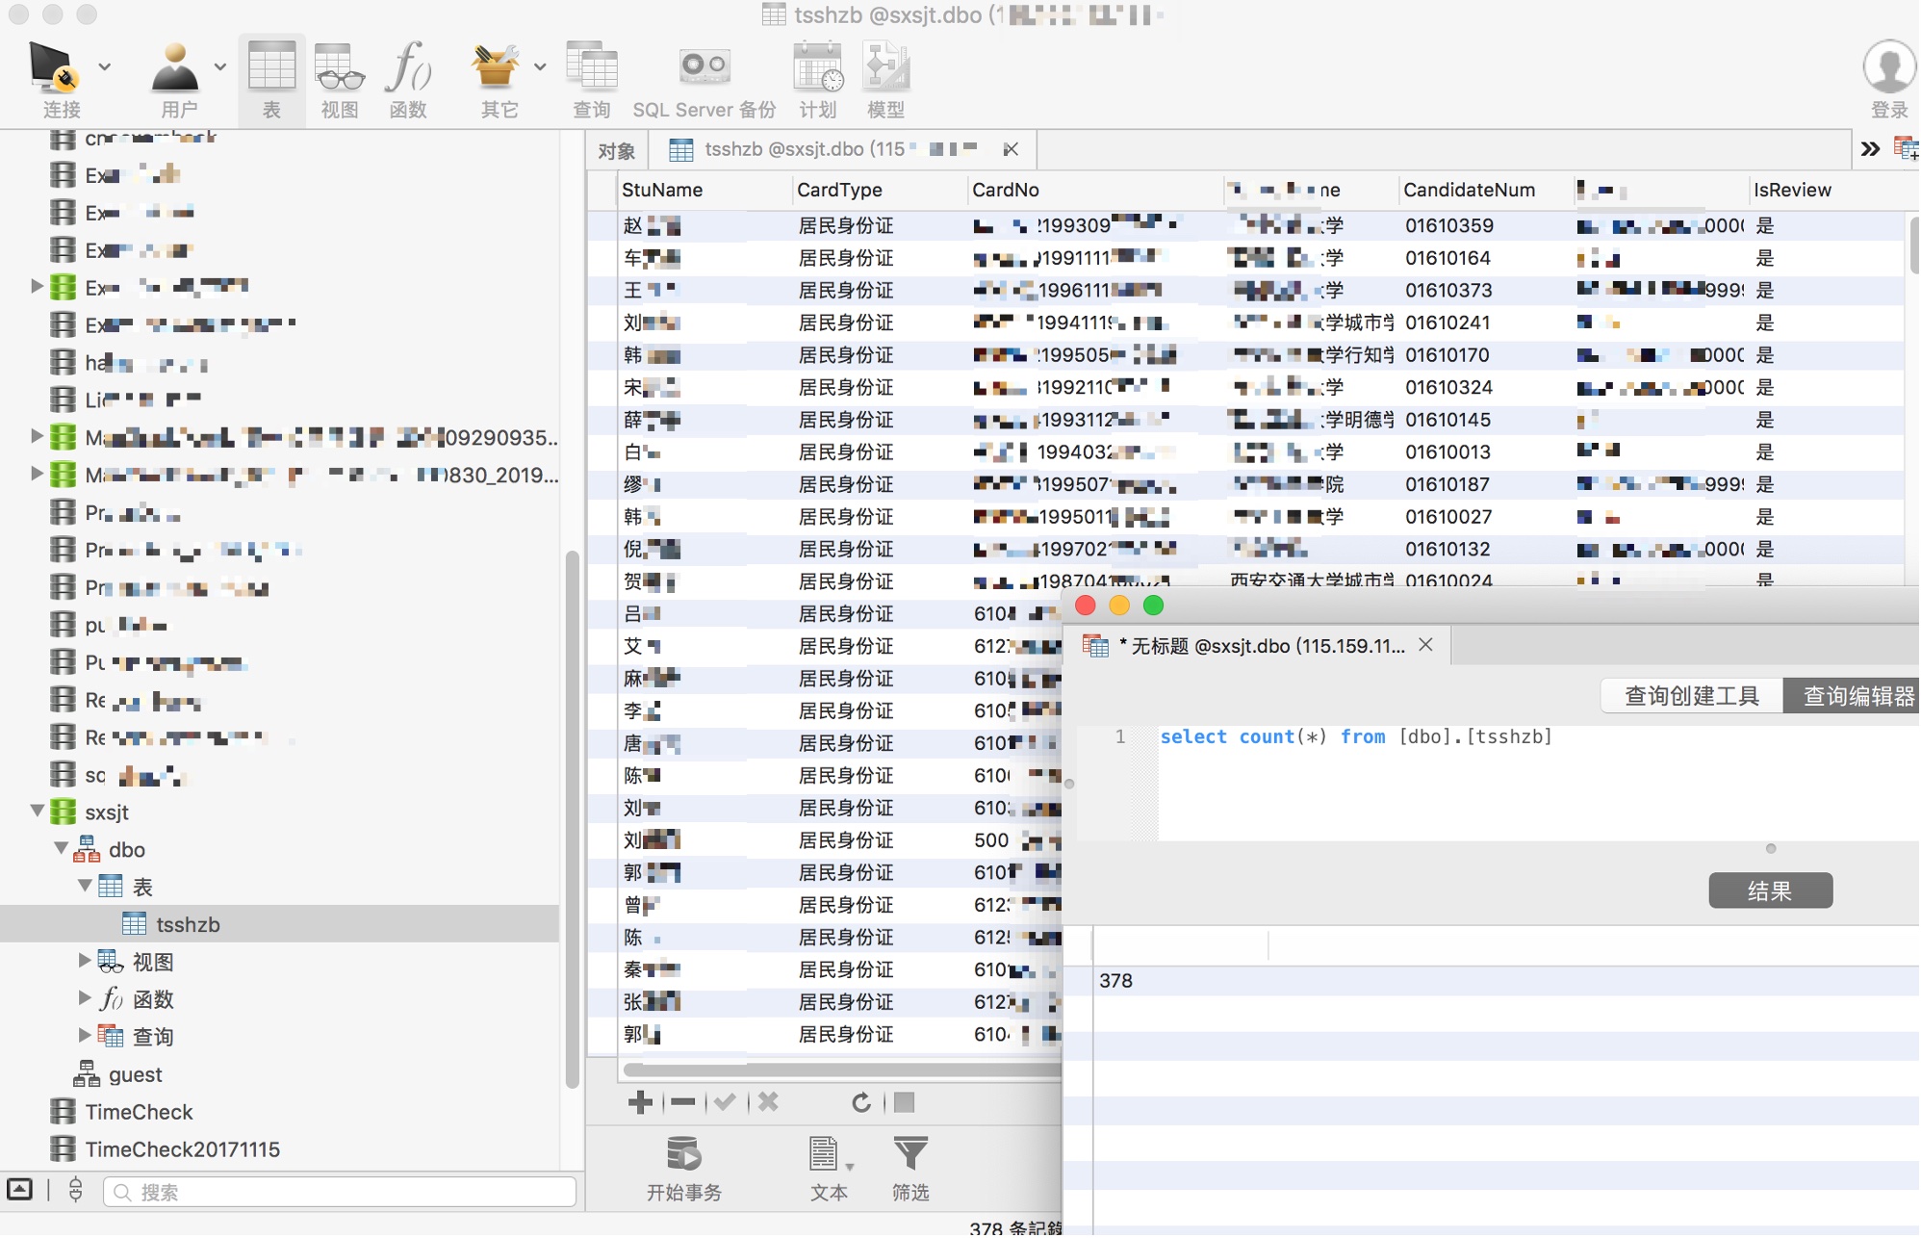Viewport: 1921px width, 1238px height.
Task: Click CandidateNum cell 01610164
Action: pos(1447,258)
